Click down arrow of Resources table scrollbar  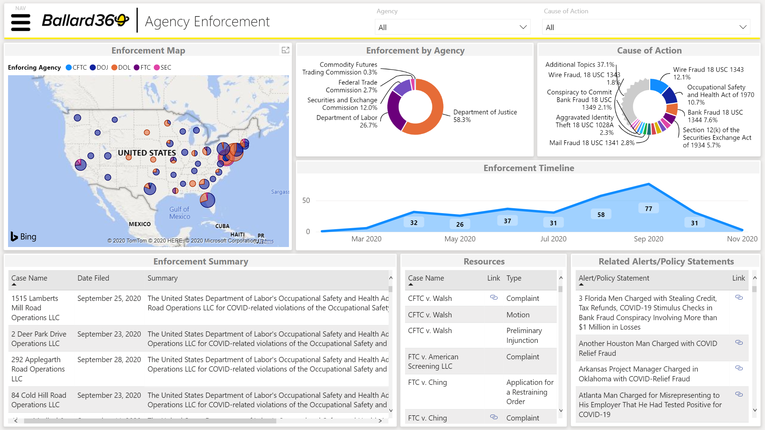coord(561,410)
